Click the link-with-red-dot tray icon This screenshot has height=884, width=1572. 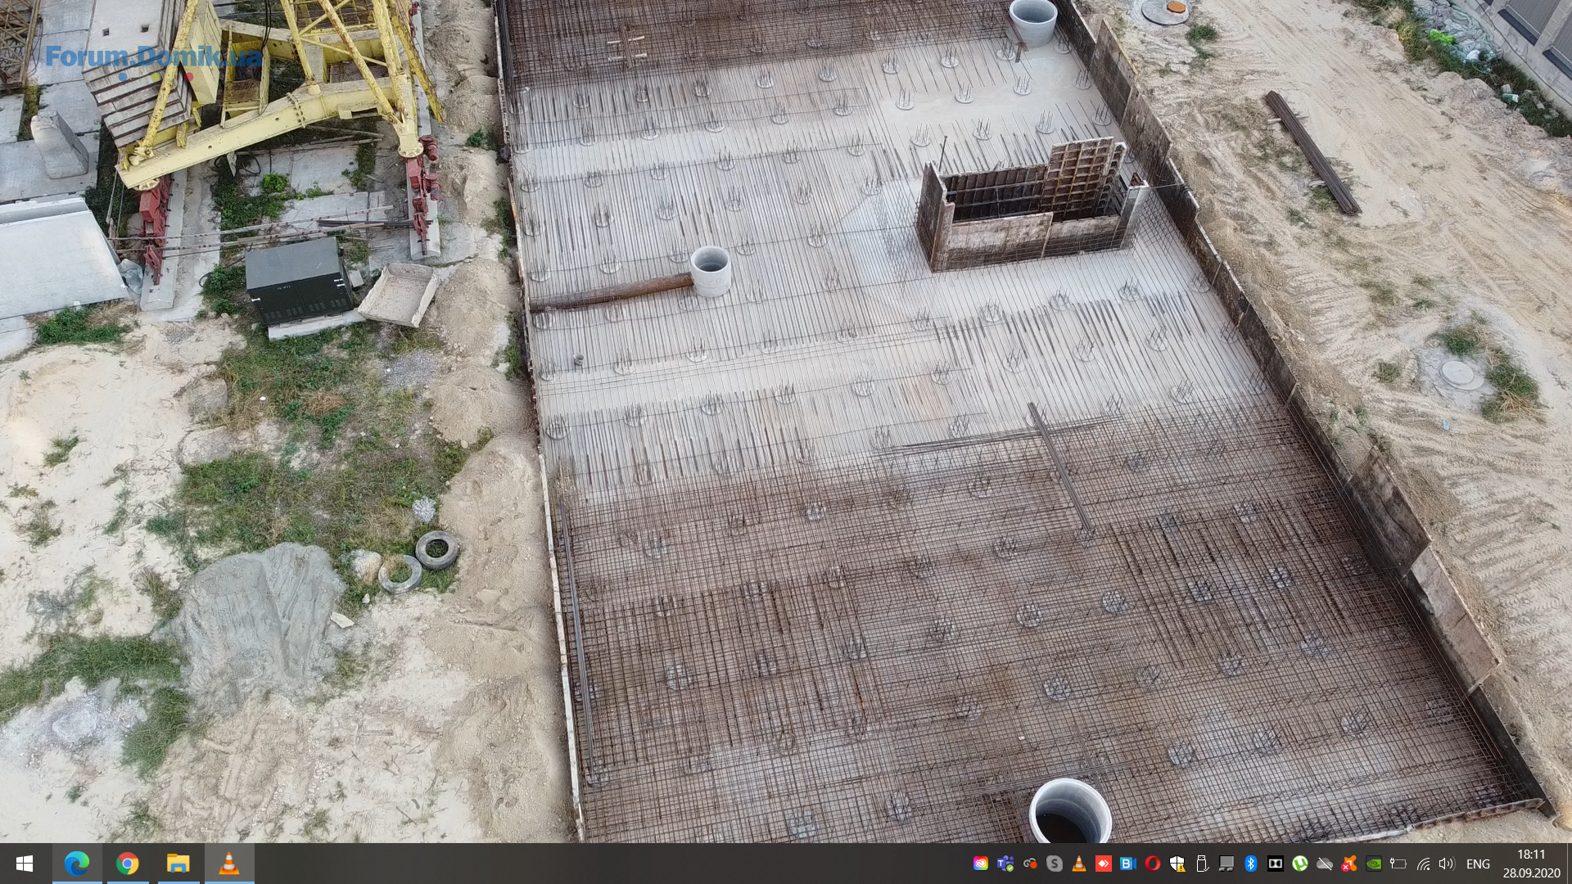click(1030, 864)
